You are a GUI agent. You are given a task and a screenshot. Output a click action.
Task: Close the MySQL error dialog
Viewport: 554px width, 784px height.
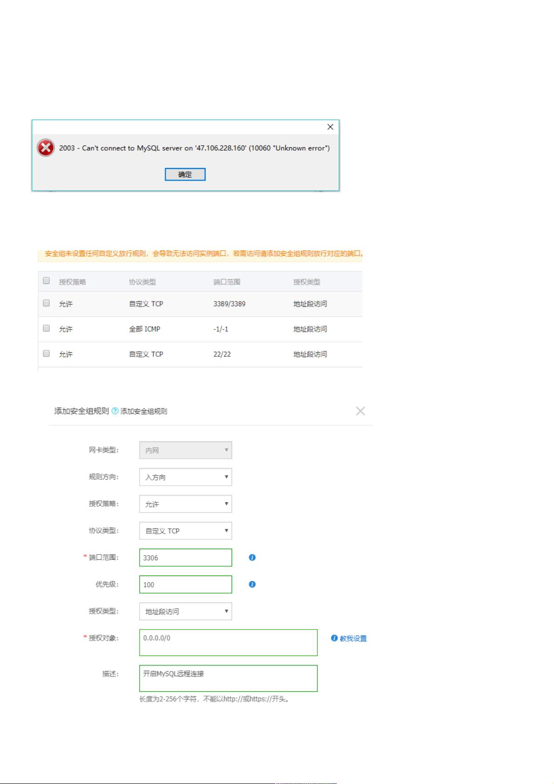coord(330,127)
